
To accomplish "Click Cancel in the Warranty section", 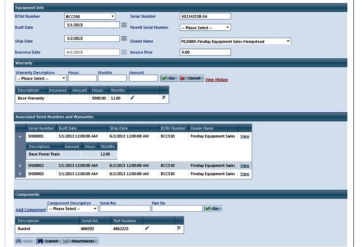I will point(192,78).
